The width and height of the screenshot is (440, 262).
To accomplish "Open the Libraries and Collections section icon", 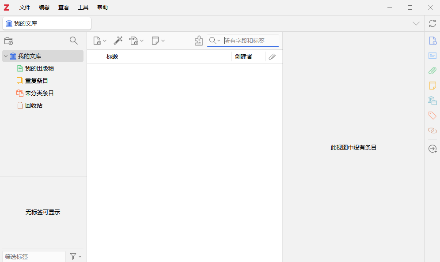I will click(x=432, y=101).
